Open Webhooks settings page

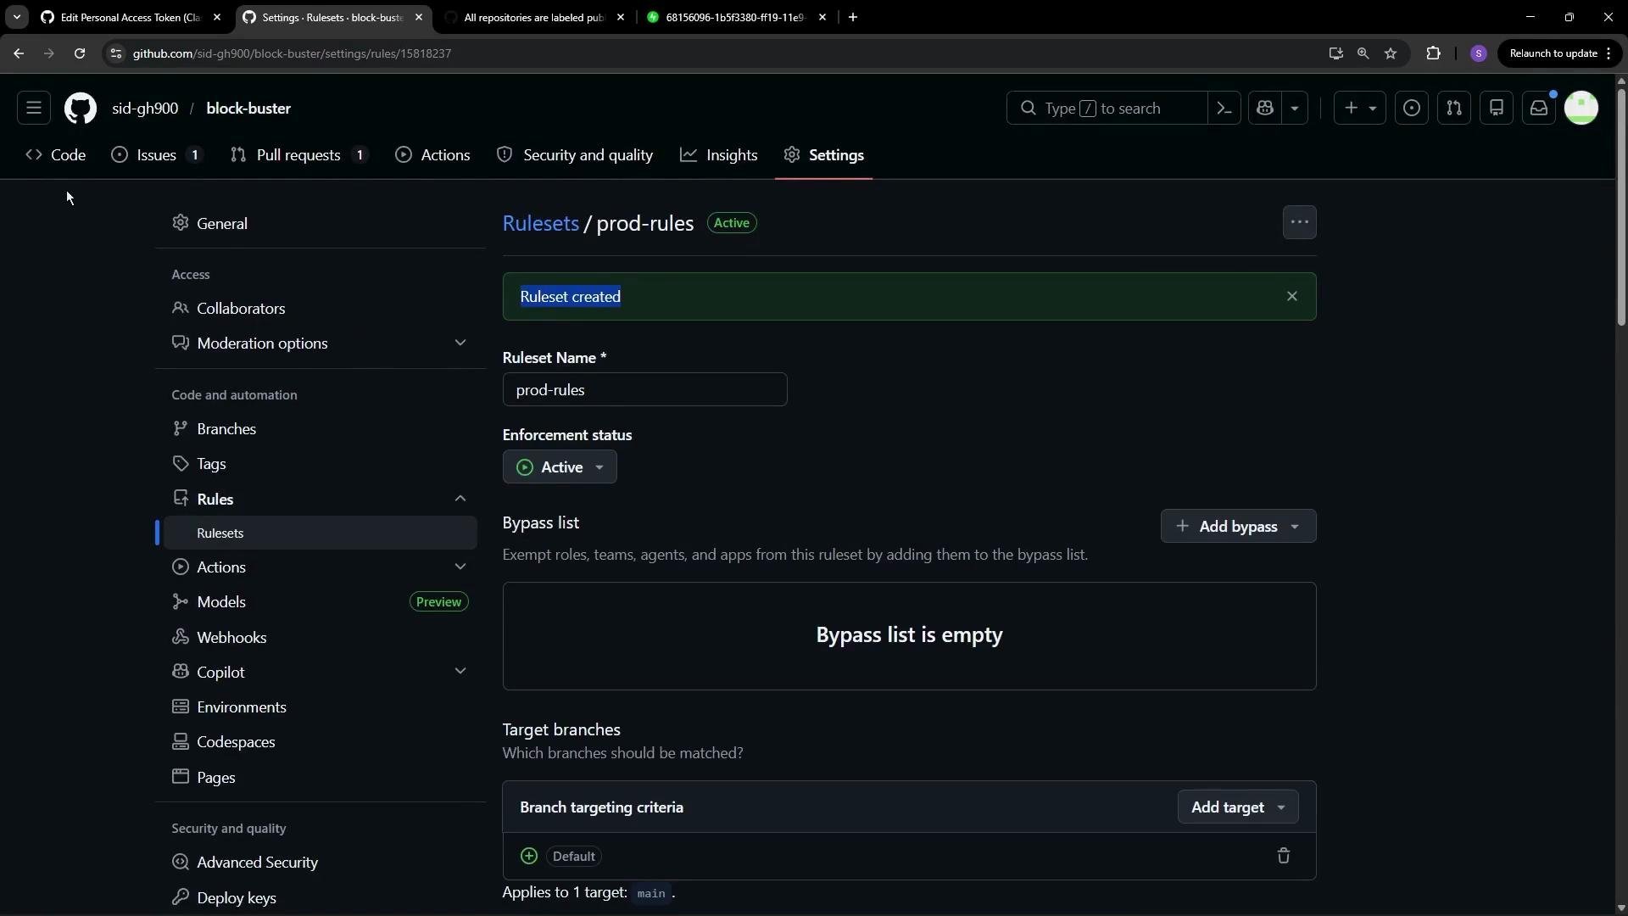pyautogui.click(x=321, y=638)
